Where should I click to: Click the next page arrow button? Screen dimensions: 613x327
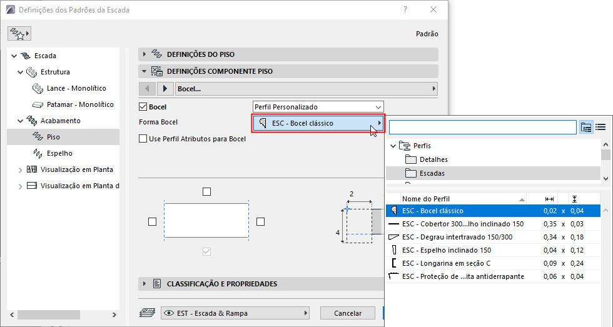click(165, 89)
